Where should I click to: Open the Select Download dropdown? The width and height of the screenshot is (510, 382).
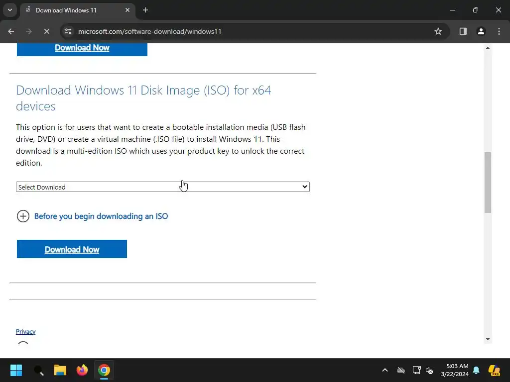(x=163, y=187)
